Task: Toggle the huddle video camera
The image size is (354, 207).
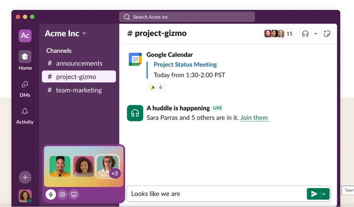Action: [x=63, y=194]
